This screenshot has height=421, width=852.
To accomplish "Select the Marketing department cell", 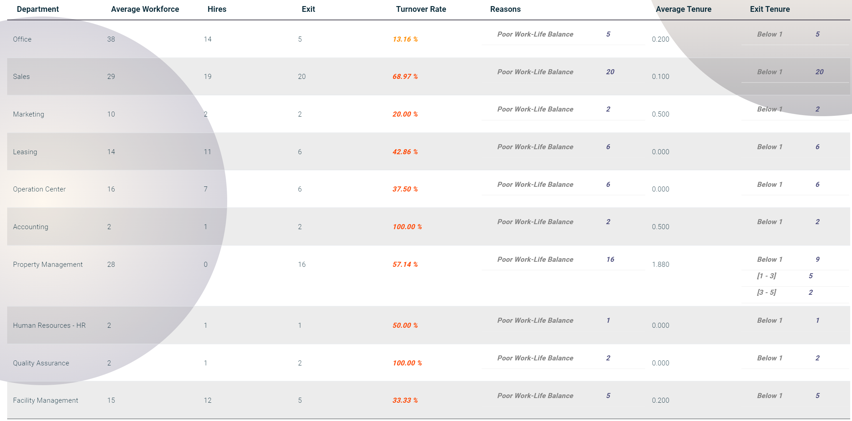I will pos(28,114).
